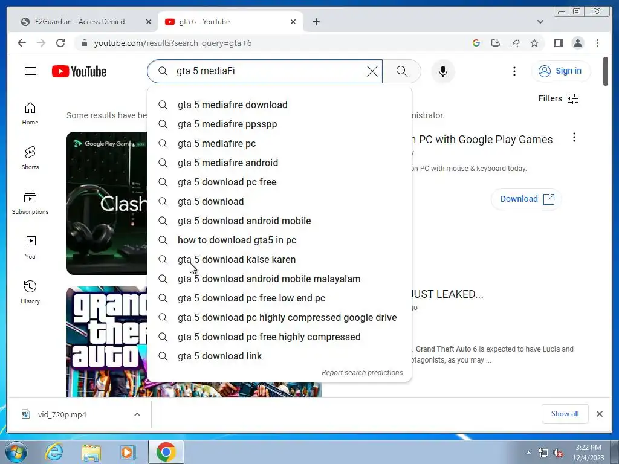Open the You section in sidebar
Image resolution: width=619 pixels, height=464 pixels.
click(30, 248)
